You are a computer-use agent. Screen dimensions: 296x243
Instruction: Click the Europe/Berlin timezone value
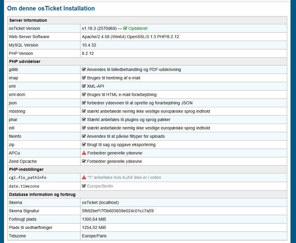(100, 186)
